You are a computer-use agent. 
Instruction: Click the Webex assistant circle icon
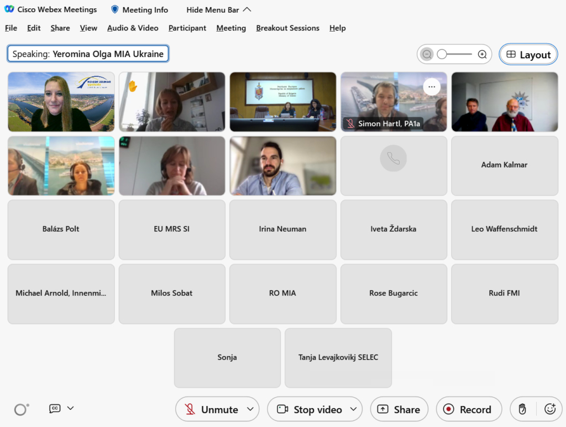tap(21, 409)
